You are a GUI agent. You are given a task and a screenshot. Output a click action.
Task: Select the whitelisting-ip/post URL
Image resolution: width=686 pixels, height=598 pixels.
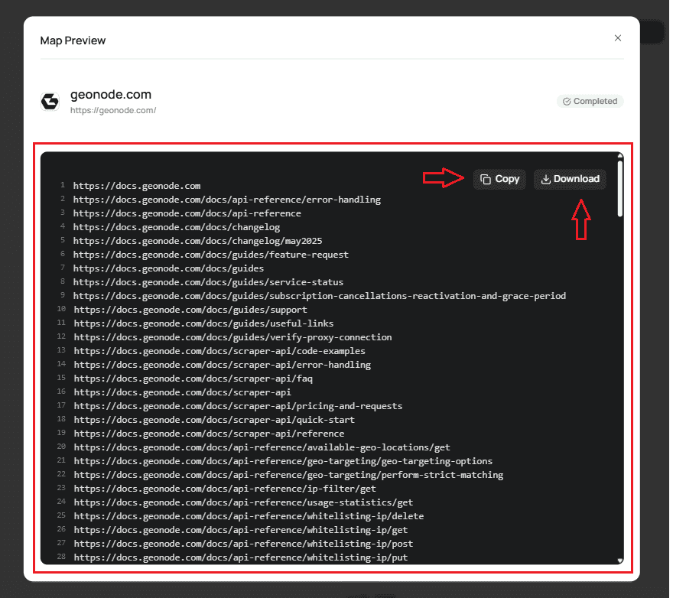[243, 544]
